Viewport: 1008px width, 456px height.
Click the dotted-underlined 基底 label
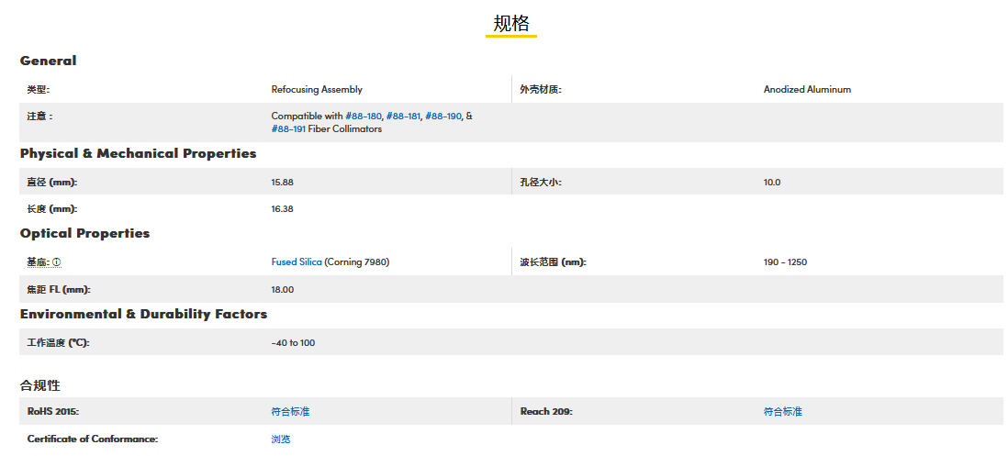pyautogui.click(x=38, y=262)
